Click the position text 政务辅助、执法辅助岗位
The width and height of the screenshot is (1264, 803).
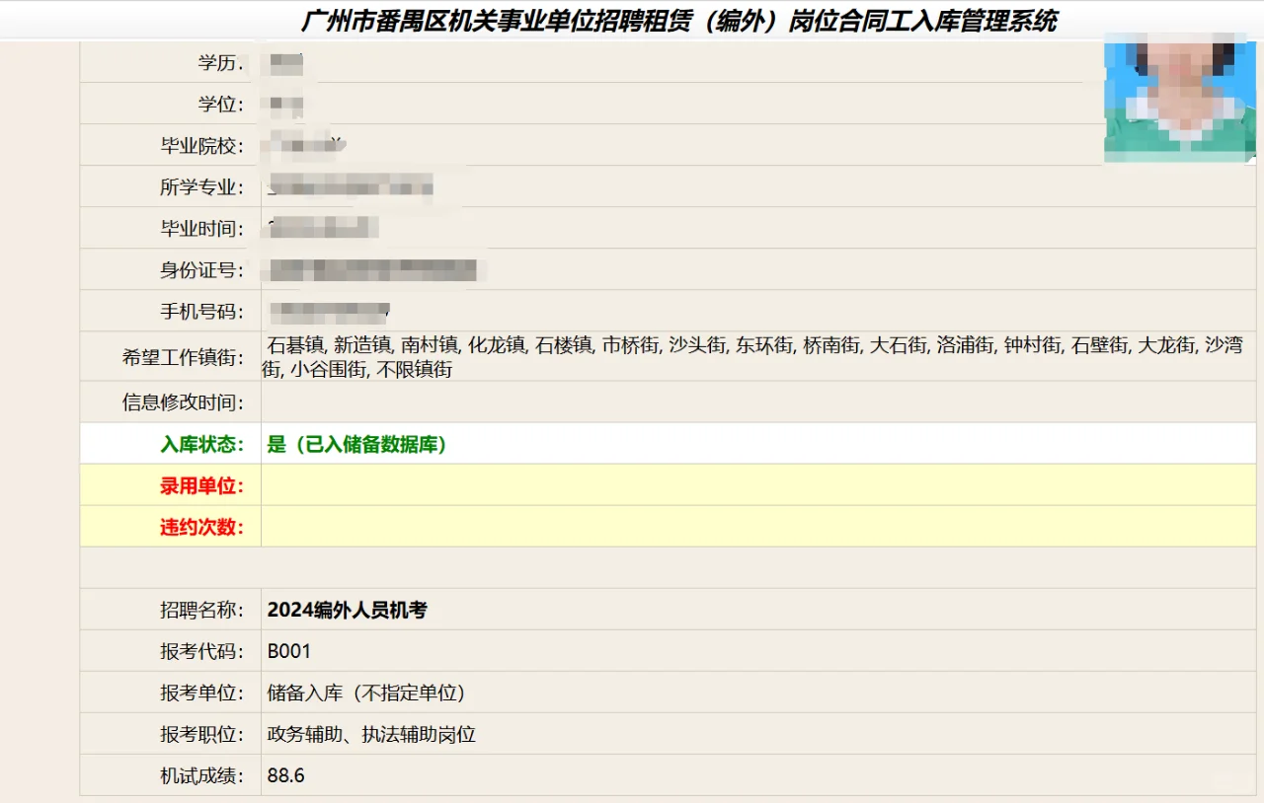(x=370, y=734)
